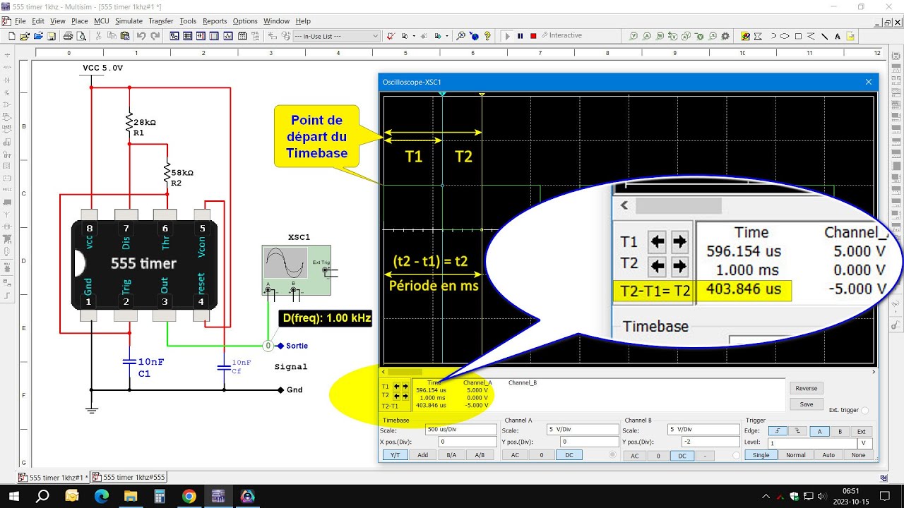Pause the simulation
904x508 pixels.
click(520, 35)
